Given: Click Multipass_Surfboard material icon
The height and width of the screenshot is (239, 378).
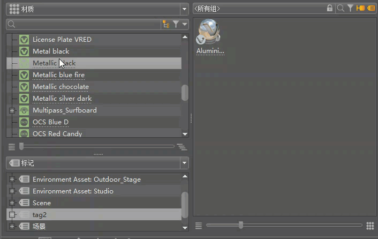Looking at the screenshot, I should pyautogui.click(x=24, y=110).
